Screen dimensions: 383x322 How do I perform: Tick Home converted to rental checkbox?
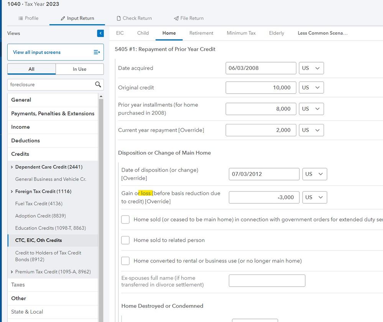125,261
